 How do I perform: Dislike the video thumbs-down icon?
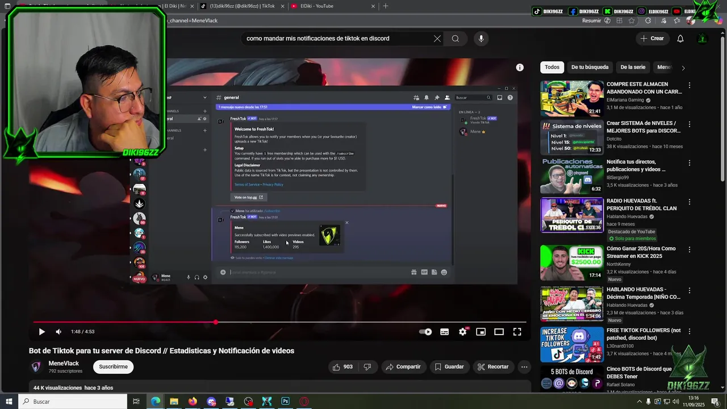367,367
